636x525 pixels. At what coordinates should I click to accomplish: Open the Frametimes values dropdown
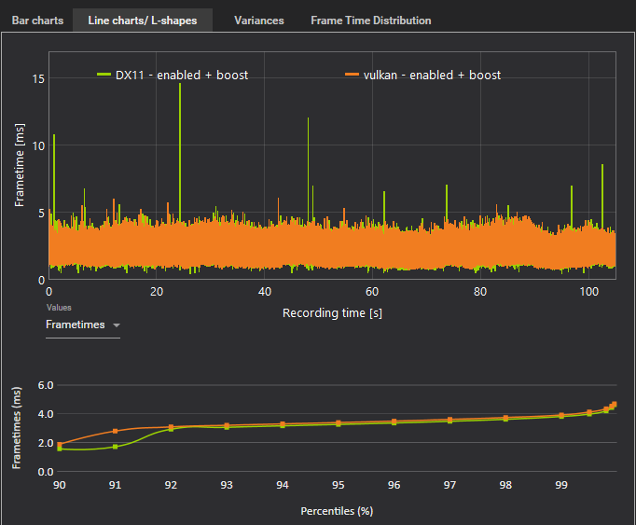(x=83, y=325)
